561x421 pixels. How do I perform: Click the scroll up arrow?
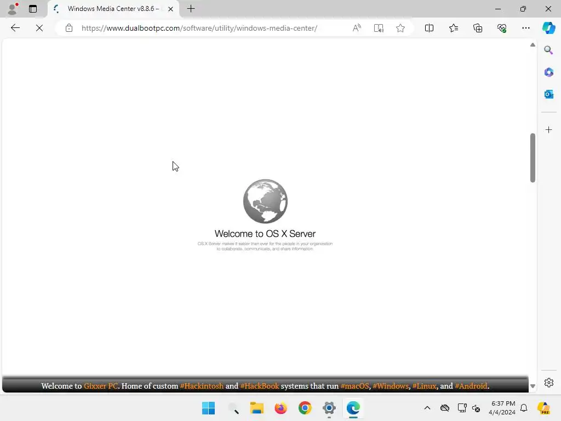click(x=533, y=45)
